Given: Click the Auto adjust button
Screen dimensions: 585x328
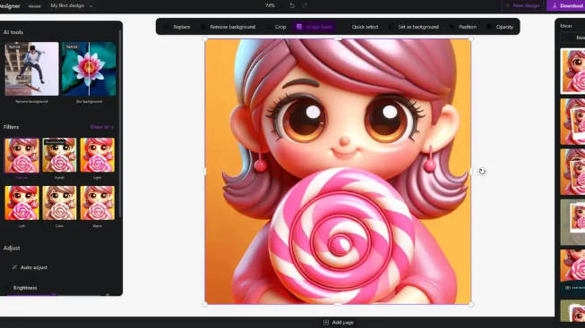Looking at the screenshot, I should 30,267.
